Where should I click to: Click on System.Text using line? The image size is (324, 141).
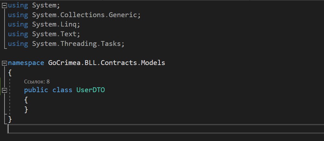pyautogui.click(x=44, y=34)
